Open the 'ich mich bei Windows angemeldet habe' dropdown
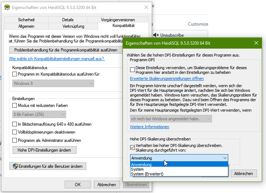 coord(171,119)
